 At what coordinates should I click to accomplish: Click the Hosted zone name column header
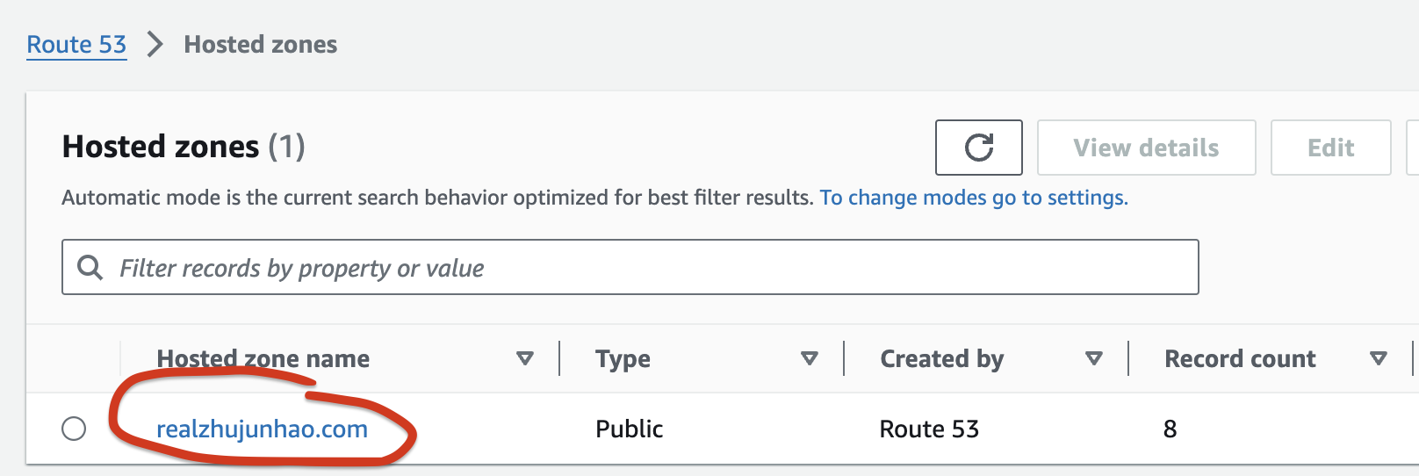pyautogui.click(x=263, y=358)
